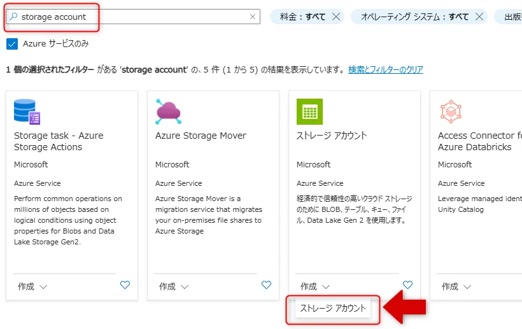Remove the 料金 filter chip
Screen dimensions: 522x329
pos(336,17)
